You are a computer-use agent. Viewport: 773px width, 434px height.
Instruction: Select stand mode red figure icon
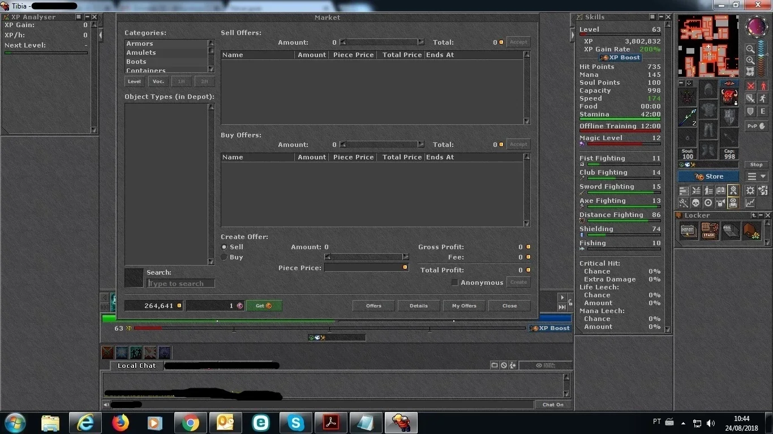(x=763, y=86)
